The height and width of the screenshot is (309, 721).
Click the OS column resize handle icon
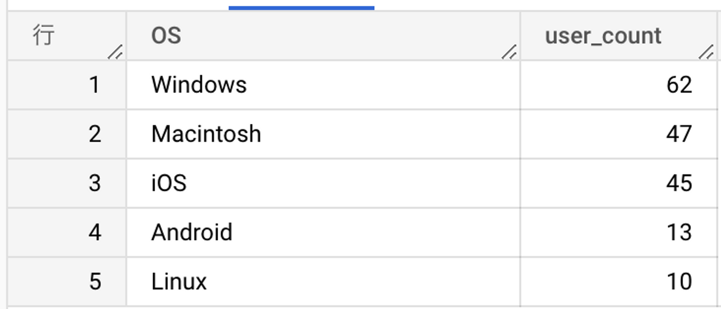pos(509,51)
